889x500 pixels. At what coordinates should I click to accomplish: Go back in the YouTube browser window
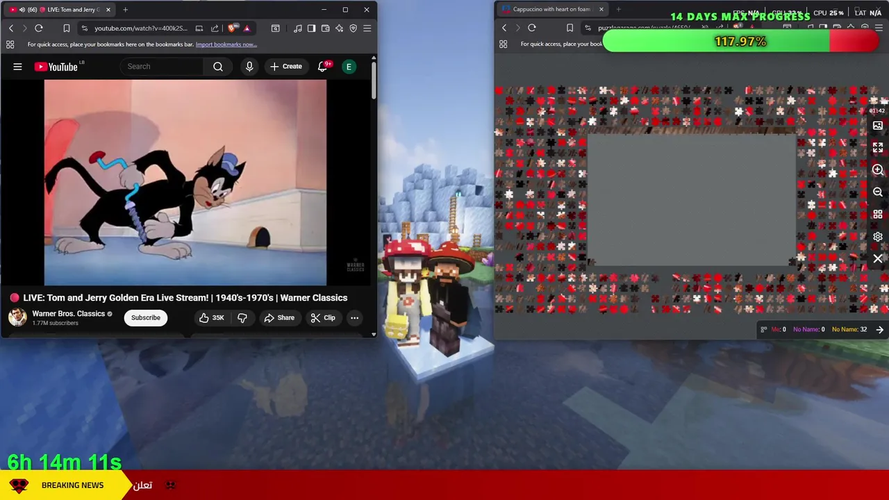(11, 28)
